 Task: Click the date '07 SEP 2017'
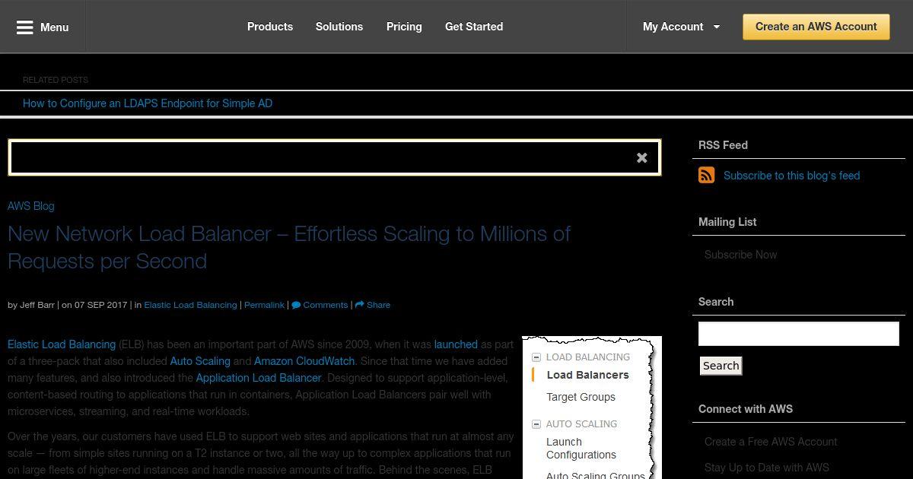100,305
